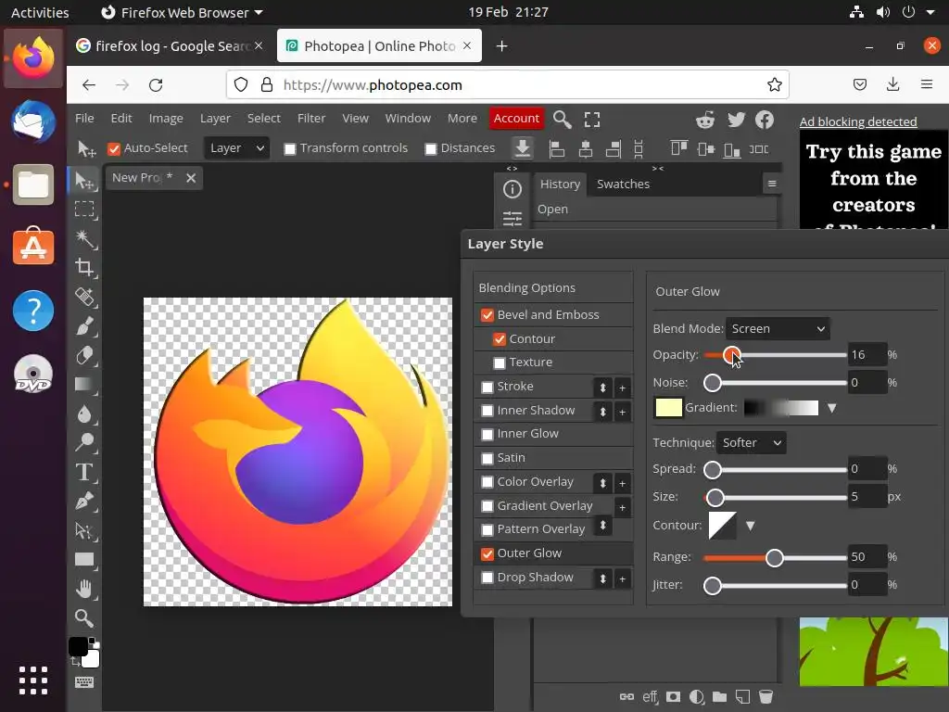This screenshot has width=949, height=712.
Task: Open the adjustments sliders panel icon
Action: [x=512, y=218]
